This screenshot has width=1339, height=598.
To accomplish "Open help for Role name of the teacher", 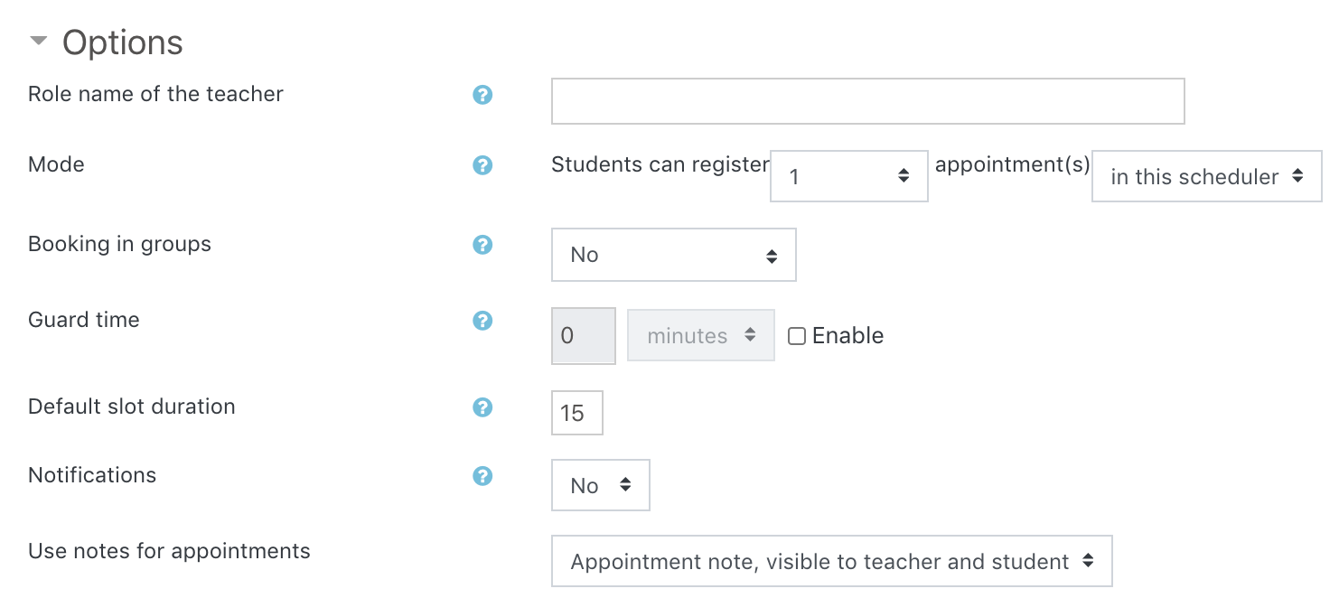I will point(482,95).
